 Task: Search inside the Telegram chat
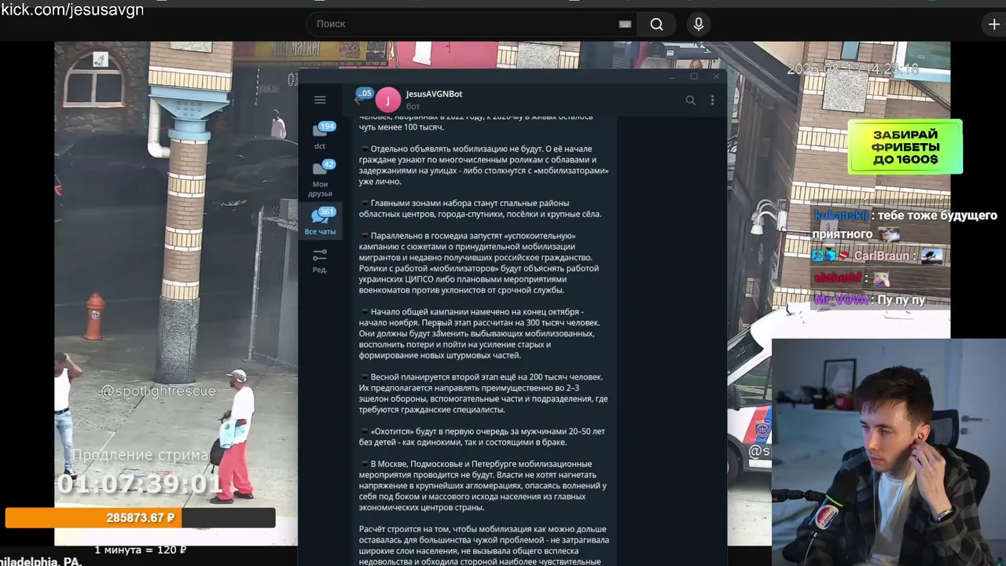point(690,100)
